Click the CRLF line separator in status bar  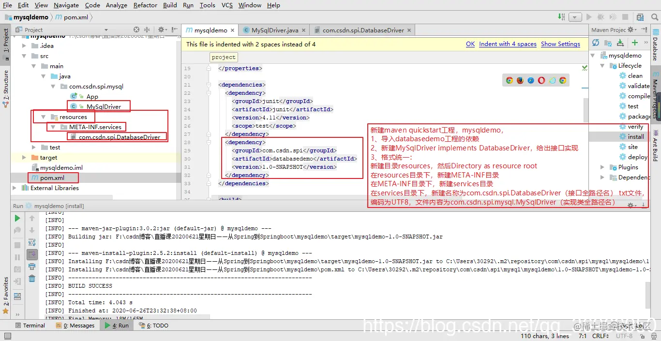601,336
